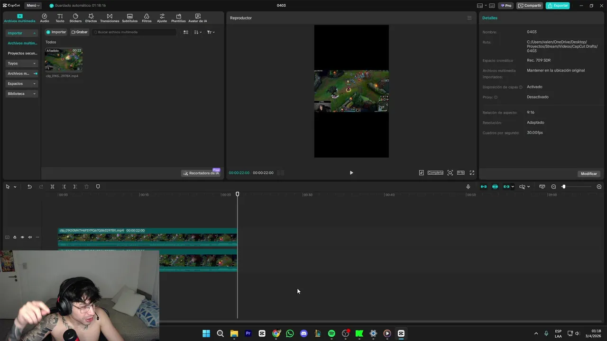Collapse the Importar sidebar section

[x=22, y=33]
